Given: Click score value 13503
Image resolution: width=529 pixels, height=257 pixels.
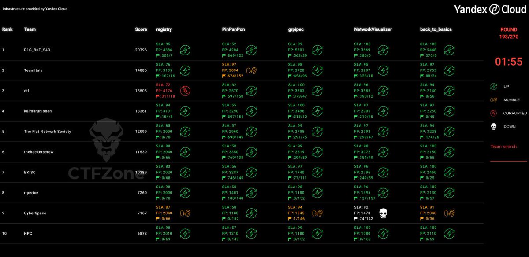Looking at the screenshot, I should [x=141, y=91].
